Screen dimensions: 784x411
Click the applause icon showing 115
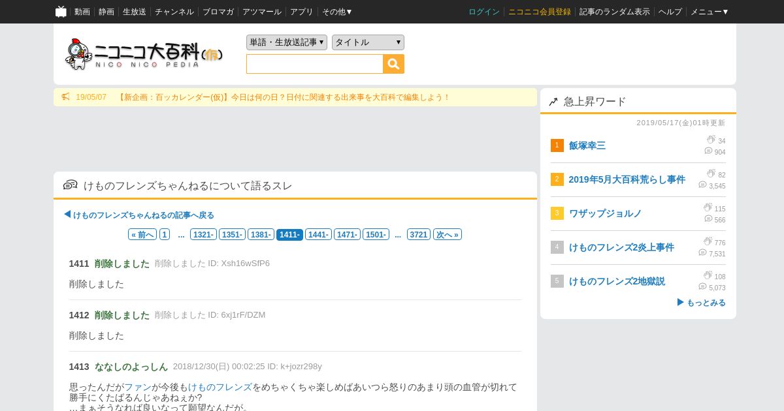click(708, 207)
